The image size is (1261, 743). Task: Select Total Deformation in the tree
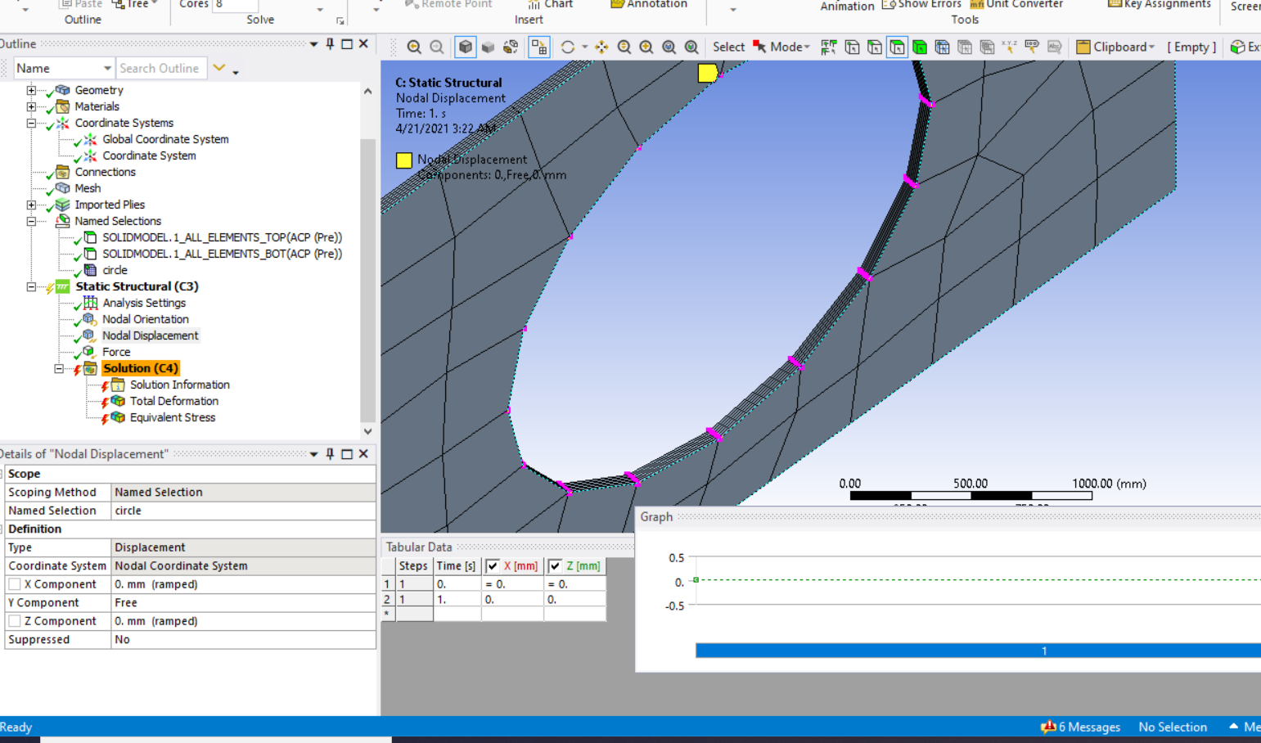point(173,401)
